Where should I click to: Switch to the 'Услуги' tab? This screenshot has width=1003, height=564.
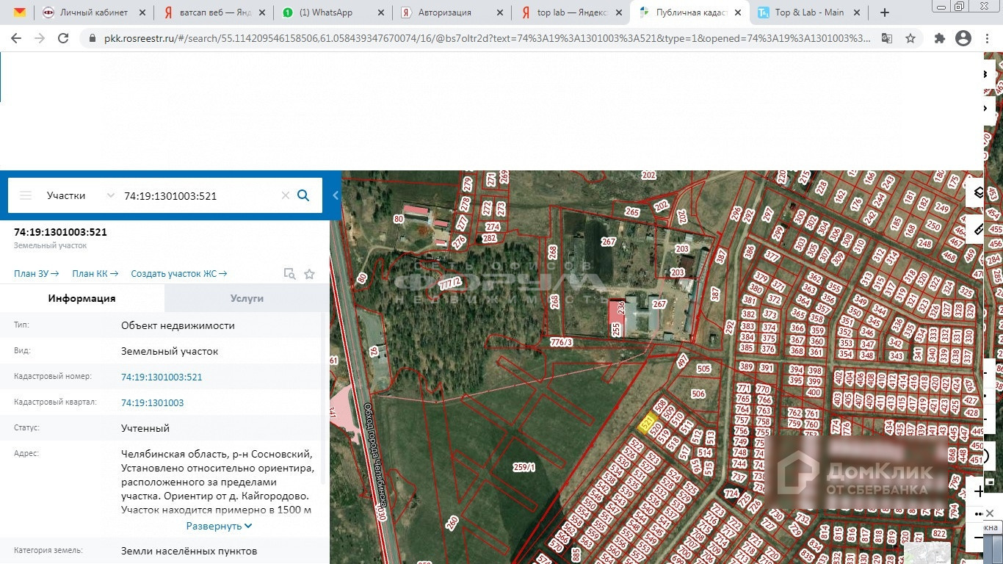click(247, 298)
